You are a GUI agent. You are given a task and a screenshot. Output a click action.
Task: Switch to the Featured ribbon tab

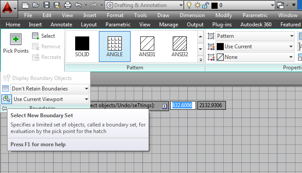(291, 25)
